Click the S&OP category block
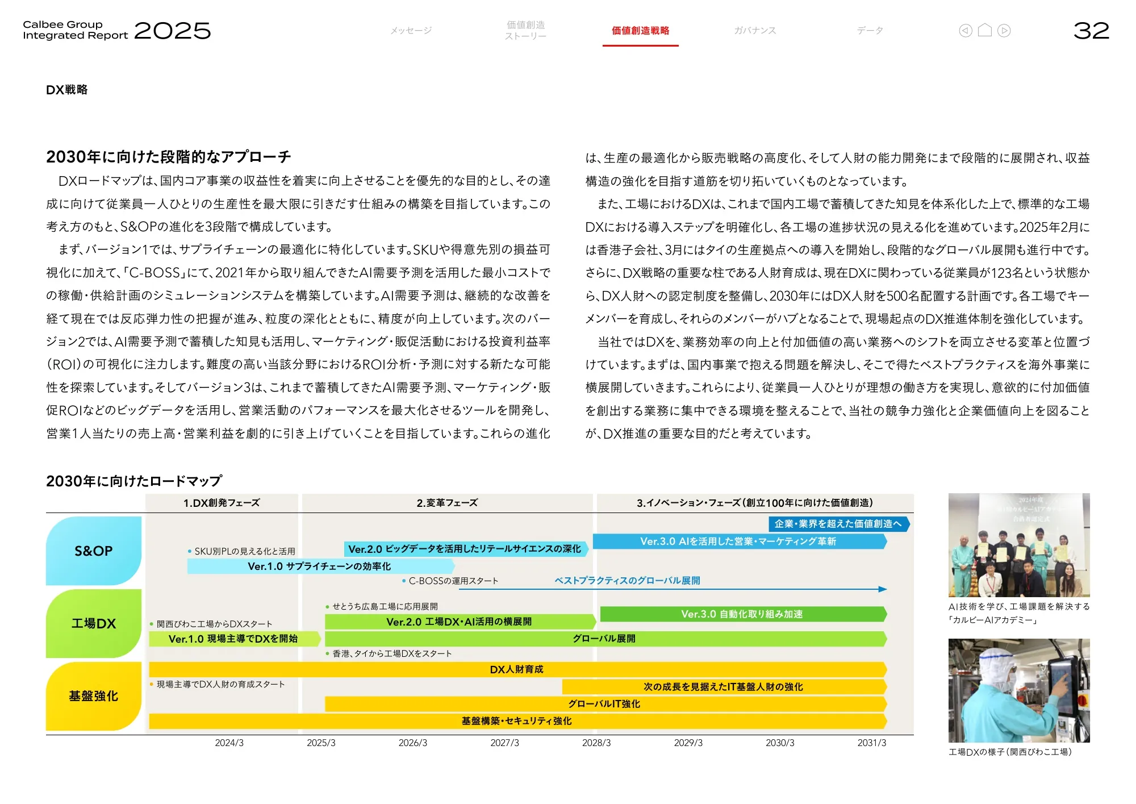1136x804 pixels. 94,551
